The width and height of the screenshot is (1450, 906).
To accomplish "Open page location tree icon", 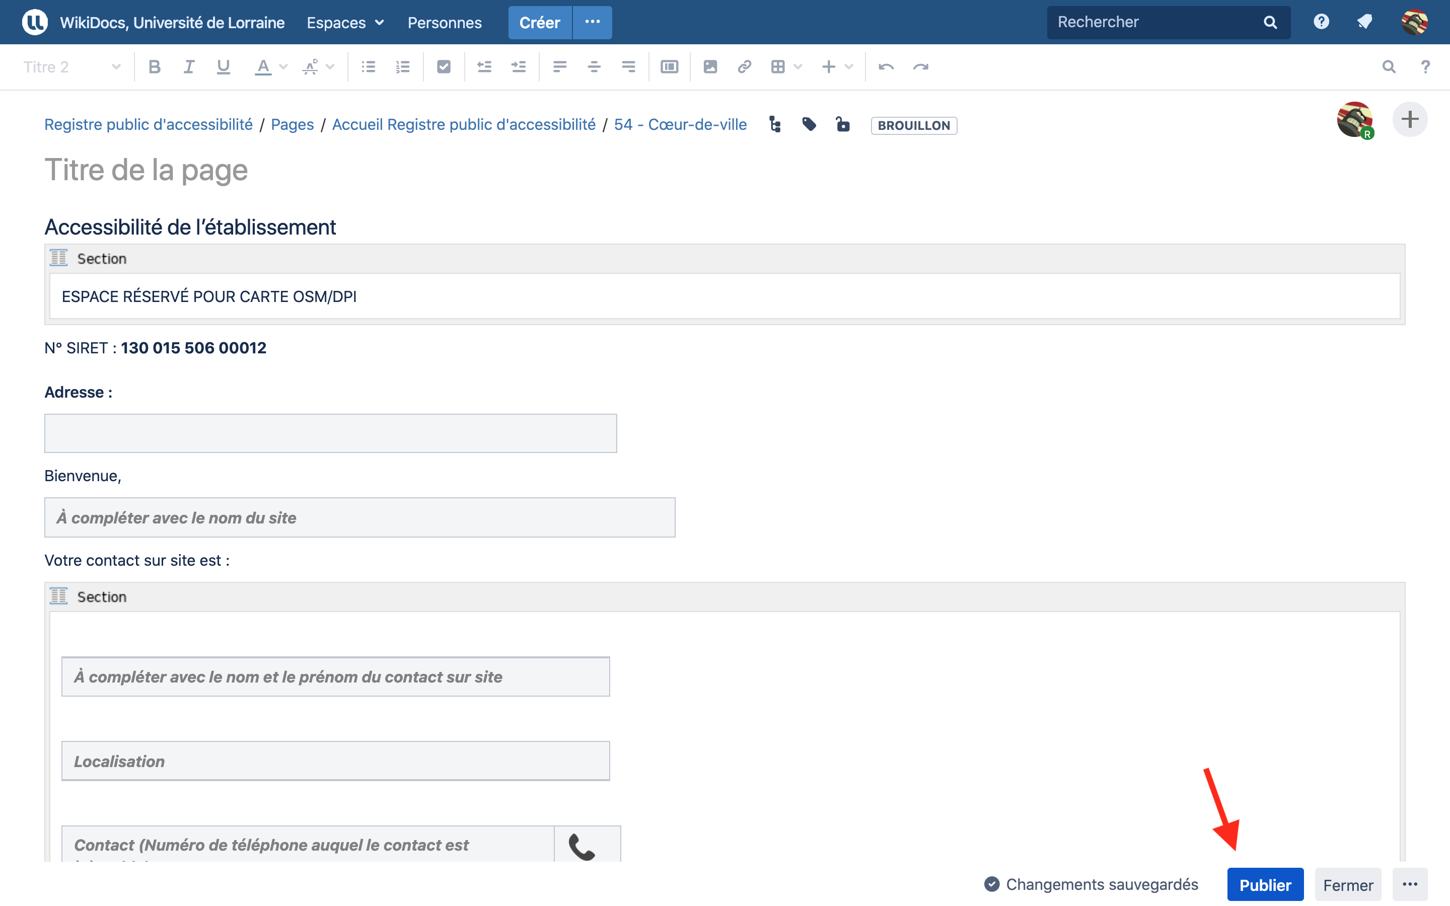I will (x=775, y=125).
